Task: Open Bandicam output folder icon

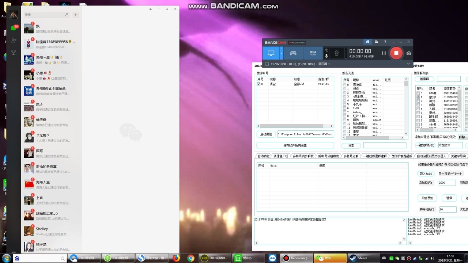Action: (x=377, y=42)
